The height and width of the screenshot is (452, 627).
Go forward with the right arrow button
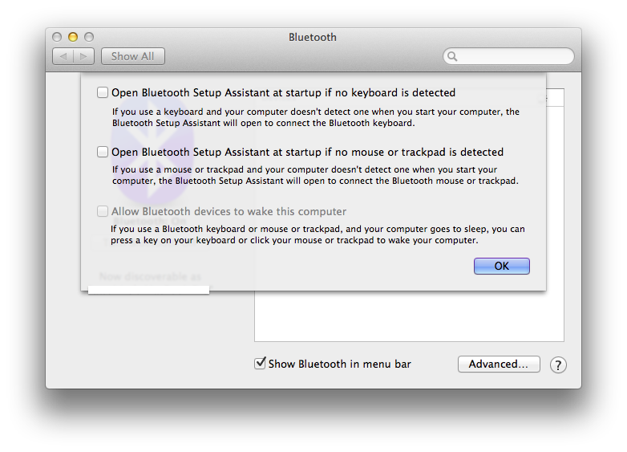[83, 56]
